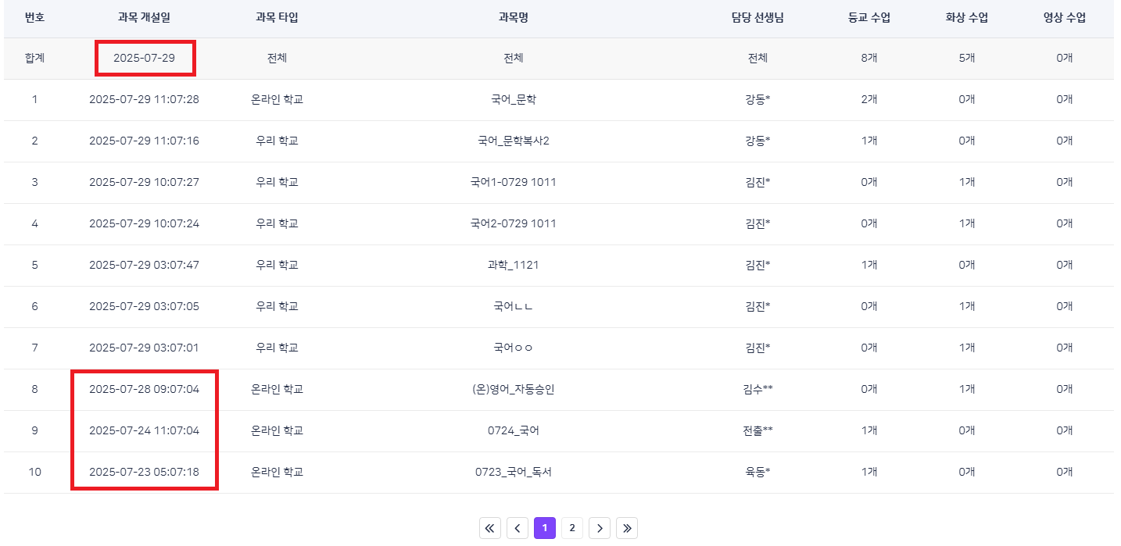The height and width of the screenshot is (546, 1121).
Task: Open the 국어_문학 subject row
Action: [513, 99]
